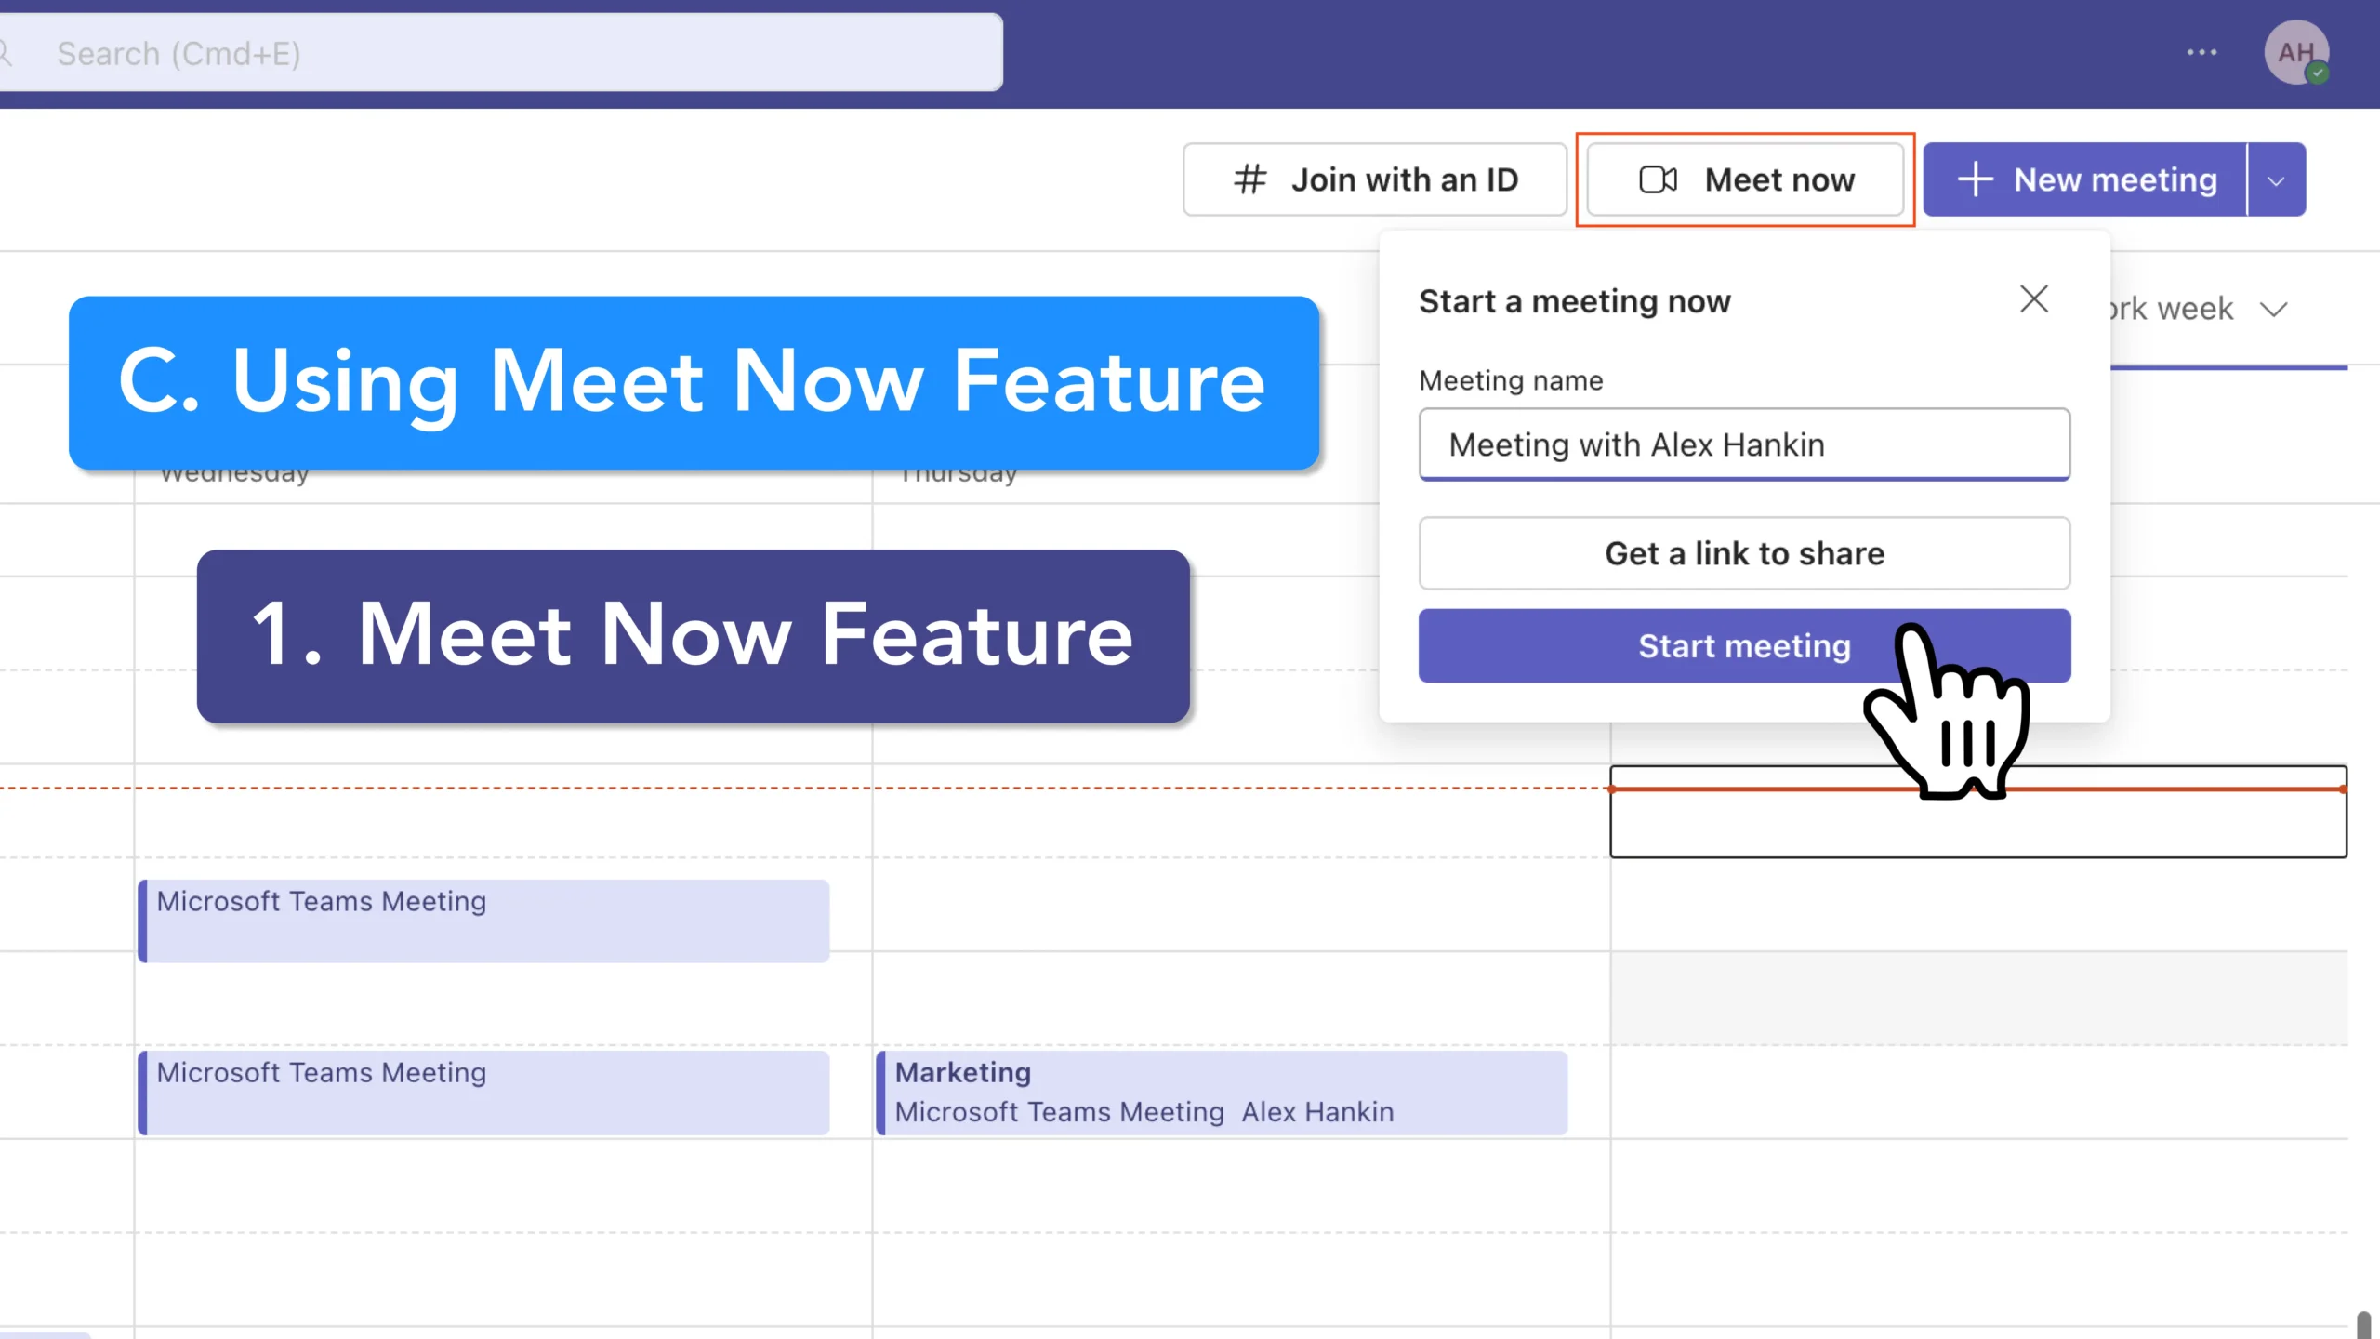Click the Meeting name text field
The image size is (2380, 1339).
tap(1744, 444)
